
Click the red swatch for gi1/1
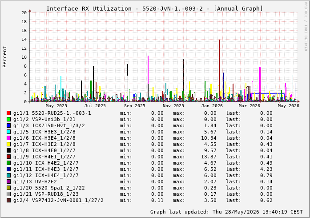coord(8,113)
